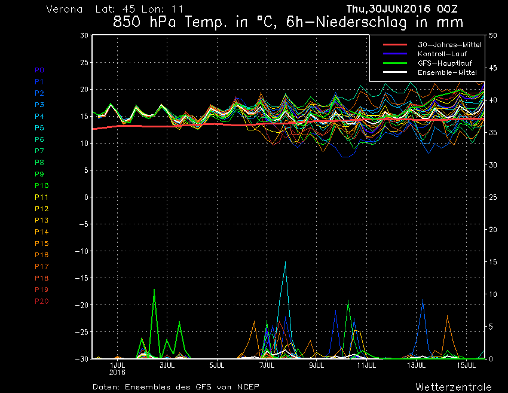Click the "-30" temperature axis tick label

pyautogui.click(x=81, y=359)
